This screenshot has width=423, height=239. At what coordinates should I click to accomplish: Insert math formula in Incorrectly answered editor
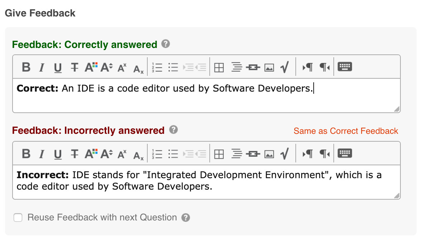(x=285, y=154)
